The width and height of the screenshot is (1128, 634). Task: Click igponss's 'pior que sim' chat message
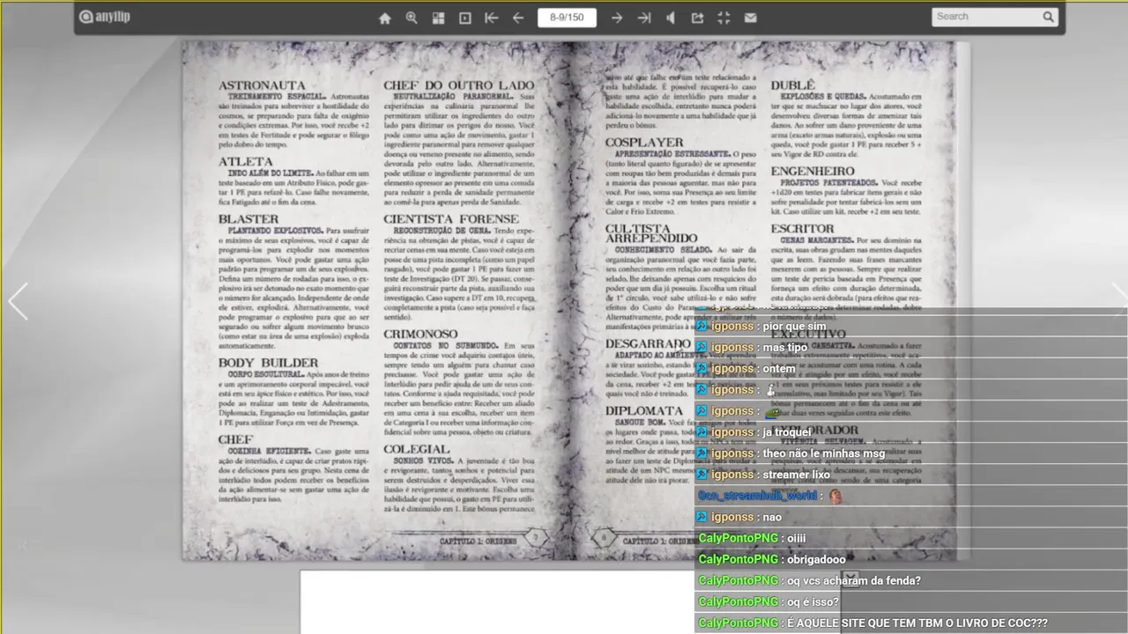(795, 327)
